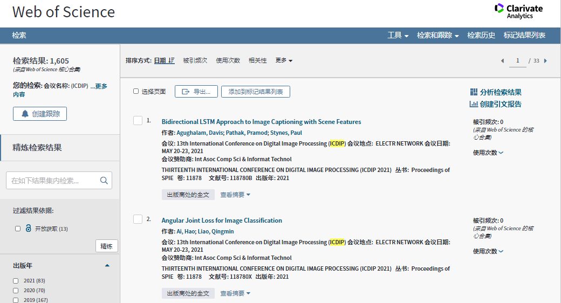Click the 精炼 button
Image resolution: width=561 pixels, height=303 pixels.
(x=107, y=246)
